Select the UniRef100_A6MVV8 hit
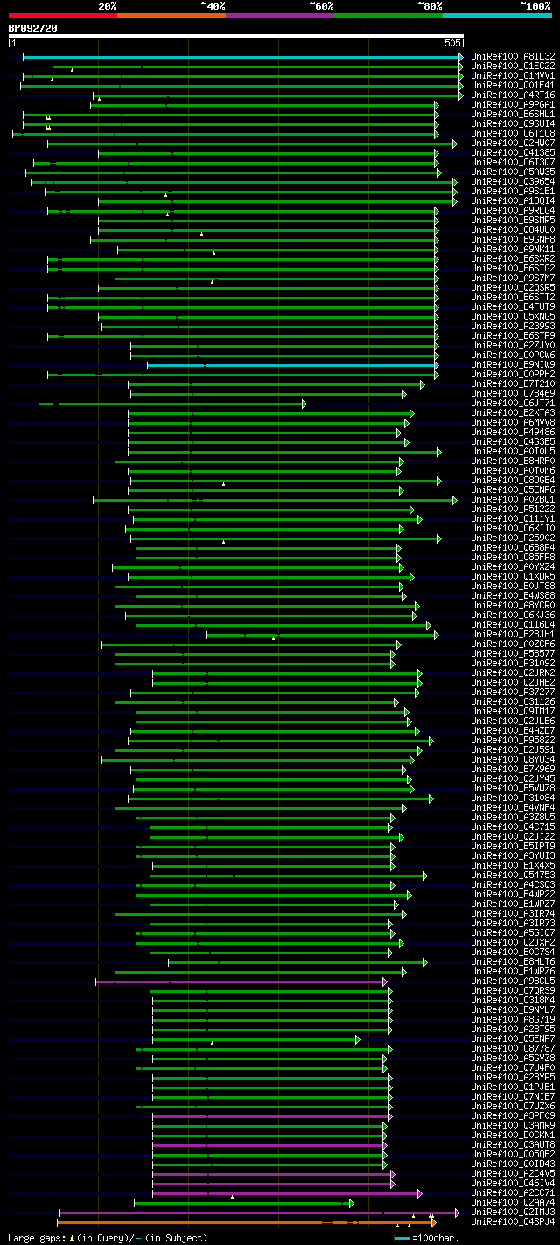Image resolution: width=560 pixels, height=1245 pixels. point(513,423)
